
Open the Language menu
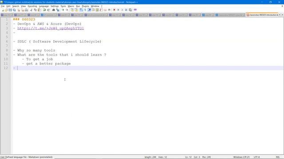click(x=43, y=6)
